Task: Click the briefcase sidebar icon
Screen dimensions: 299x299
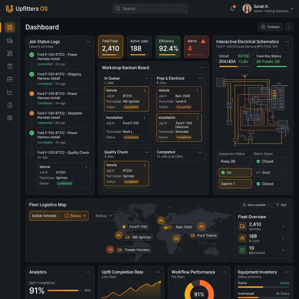Action: pos(10,79)
